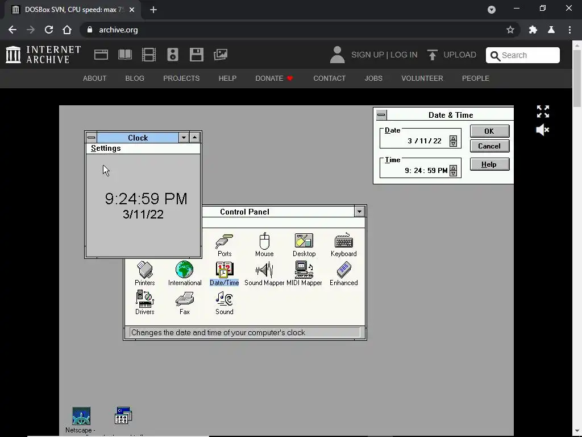Open the Web section icon in Archive header
The width and height of the screenshot is (582, 437).
point(101,55)
